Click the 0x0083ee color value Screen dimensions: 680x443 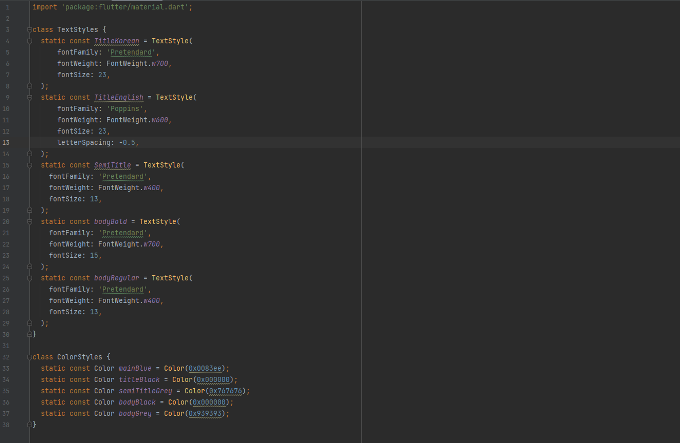pyautogui.click(x=205, y=369)
